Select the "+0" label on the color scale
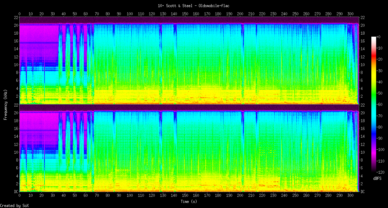 tap(379, 37)
